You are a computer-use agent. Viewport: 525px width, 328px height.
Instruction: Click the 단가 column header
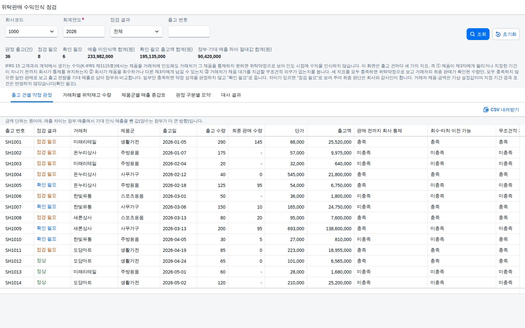coord(286,131)
